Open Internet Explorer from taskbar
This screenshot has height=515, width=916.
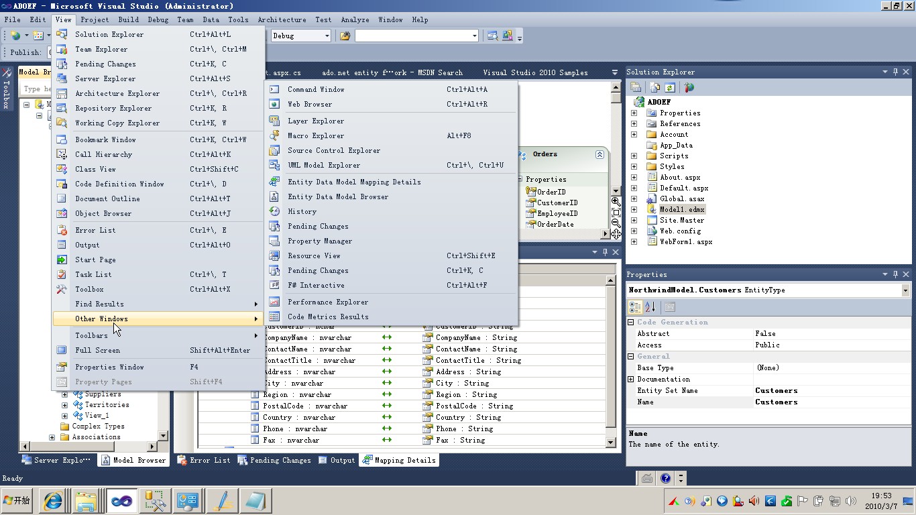tap(53, 501)
